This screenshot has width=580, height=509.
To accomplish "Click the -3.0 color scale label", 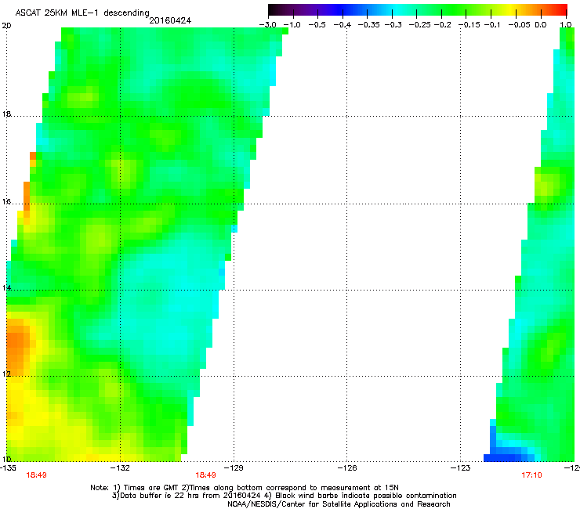I will point(267,25).
